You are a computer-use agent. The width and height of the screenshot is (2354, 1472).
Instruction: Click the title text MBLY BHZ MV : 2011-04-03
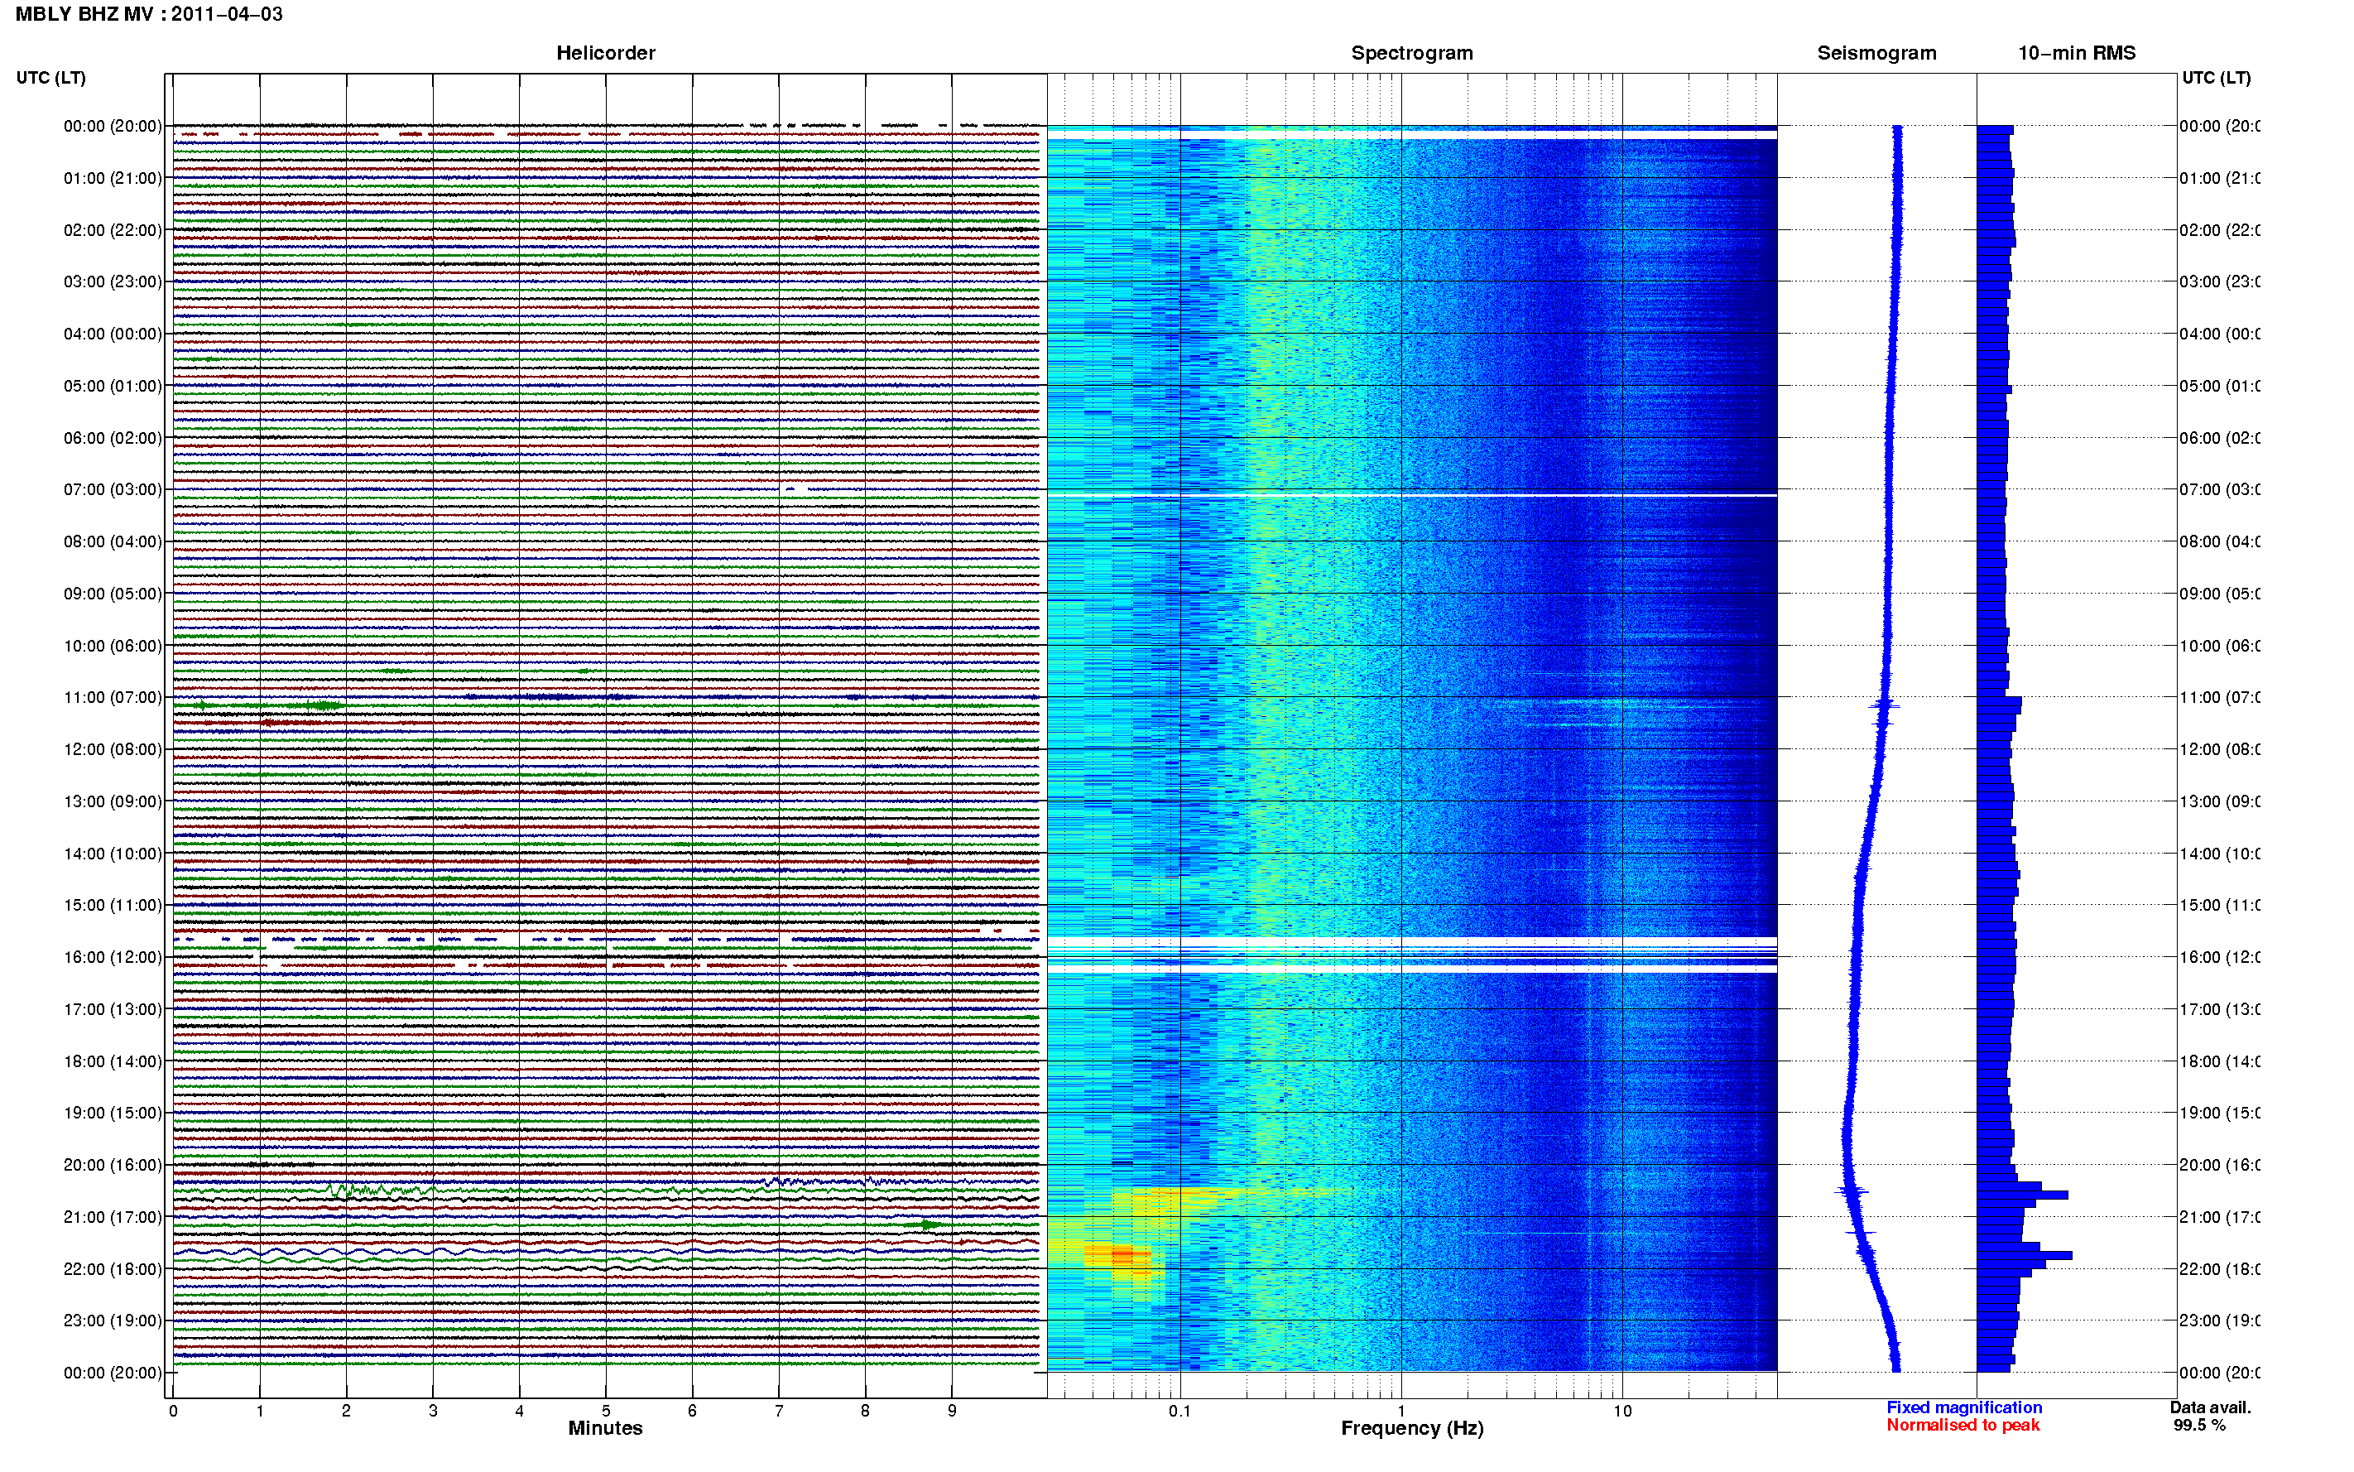[x=149, y=15]
